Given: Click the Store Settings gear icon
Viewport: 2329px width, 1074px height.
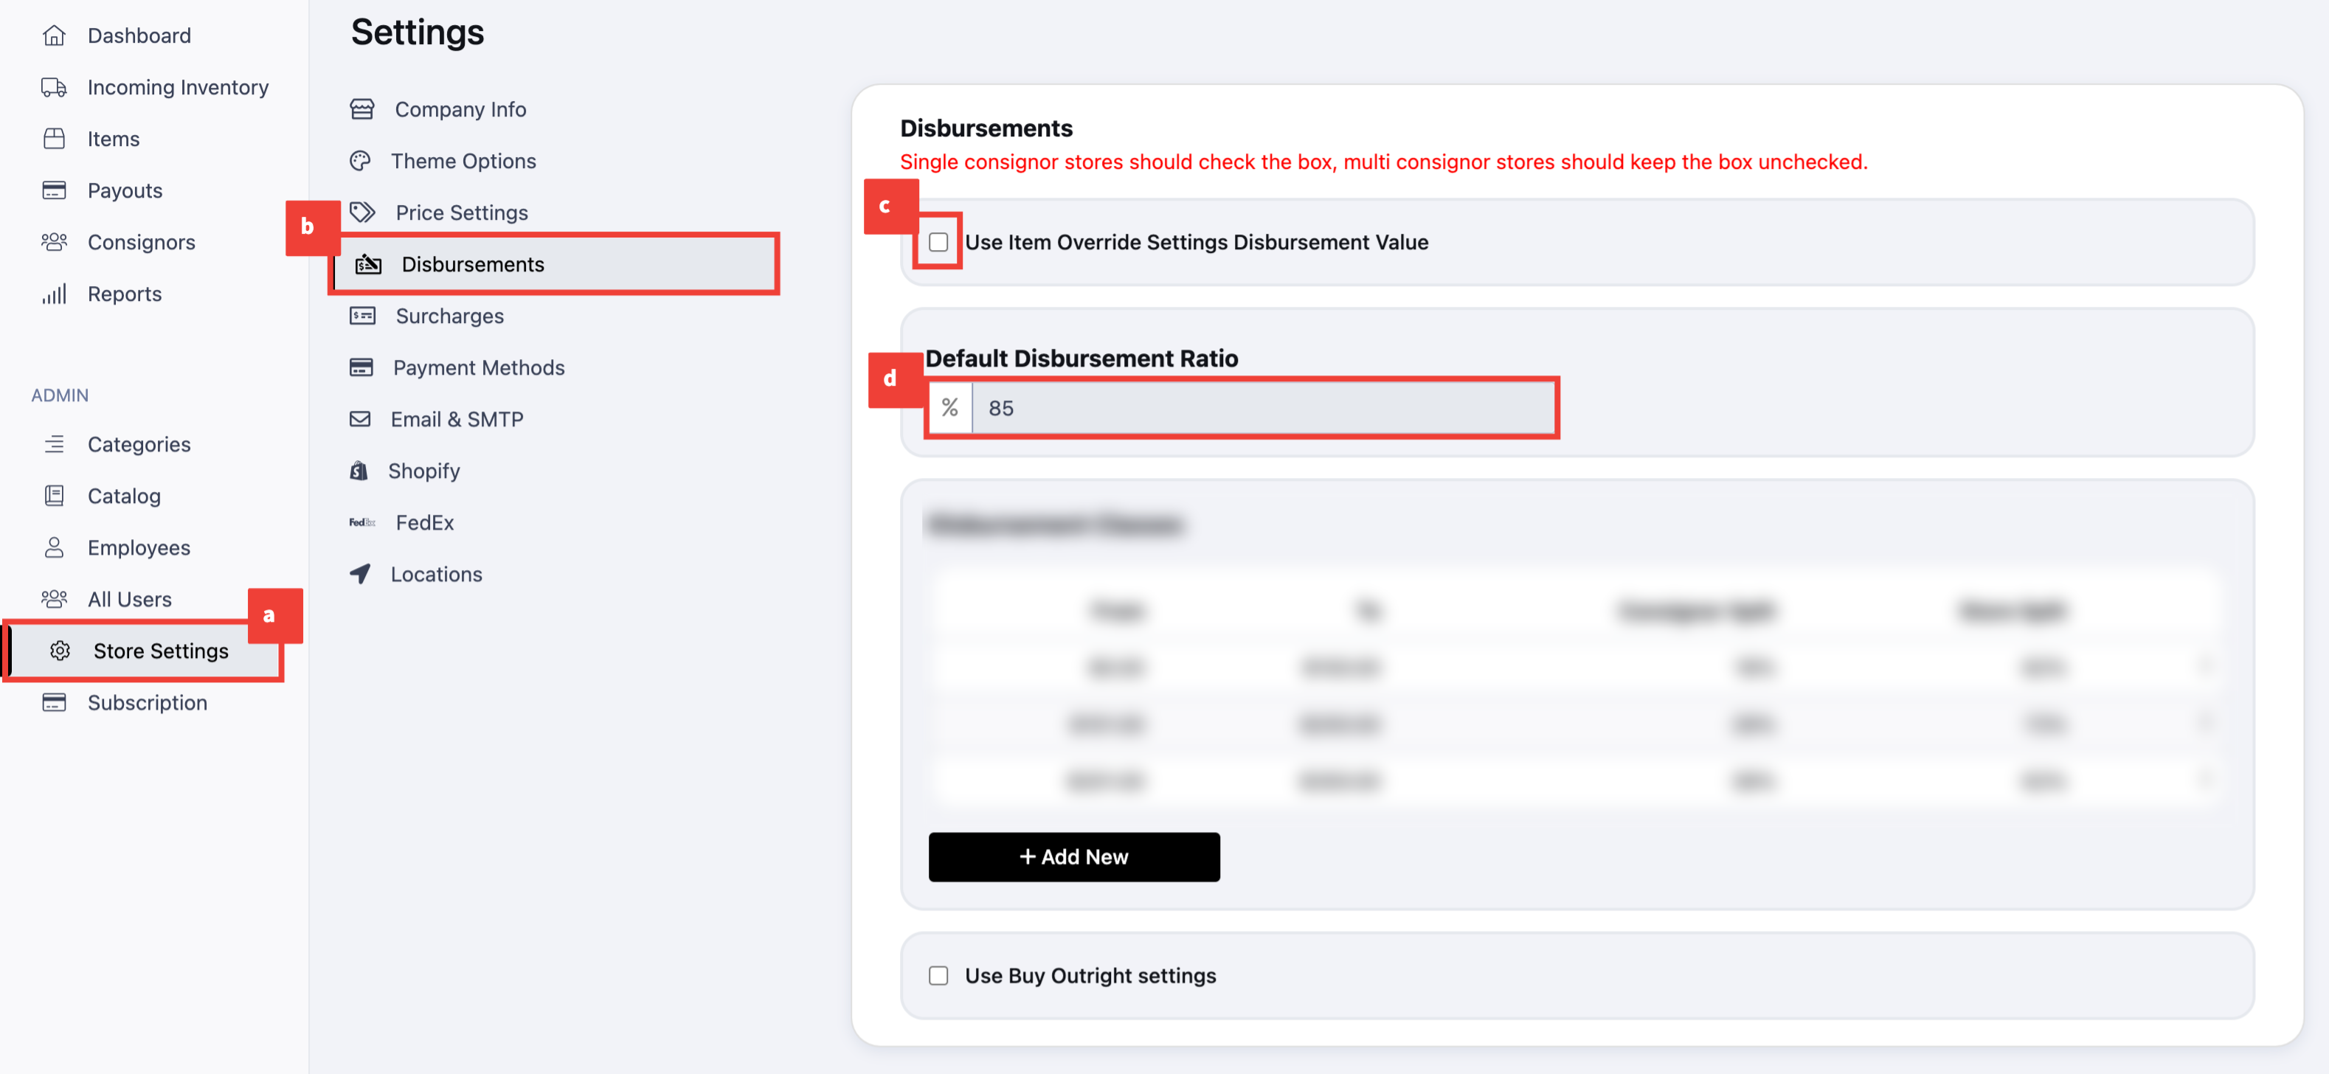Looking at the screenshot, I should click(60, 651).
